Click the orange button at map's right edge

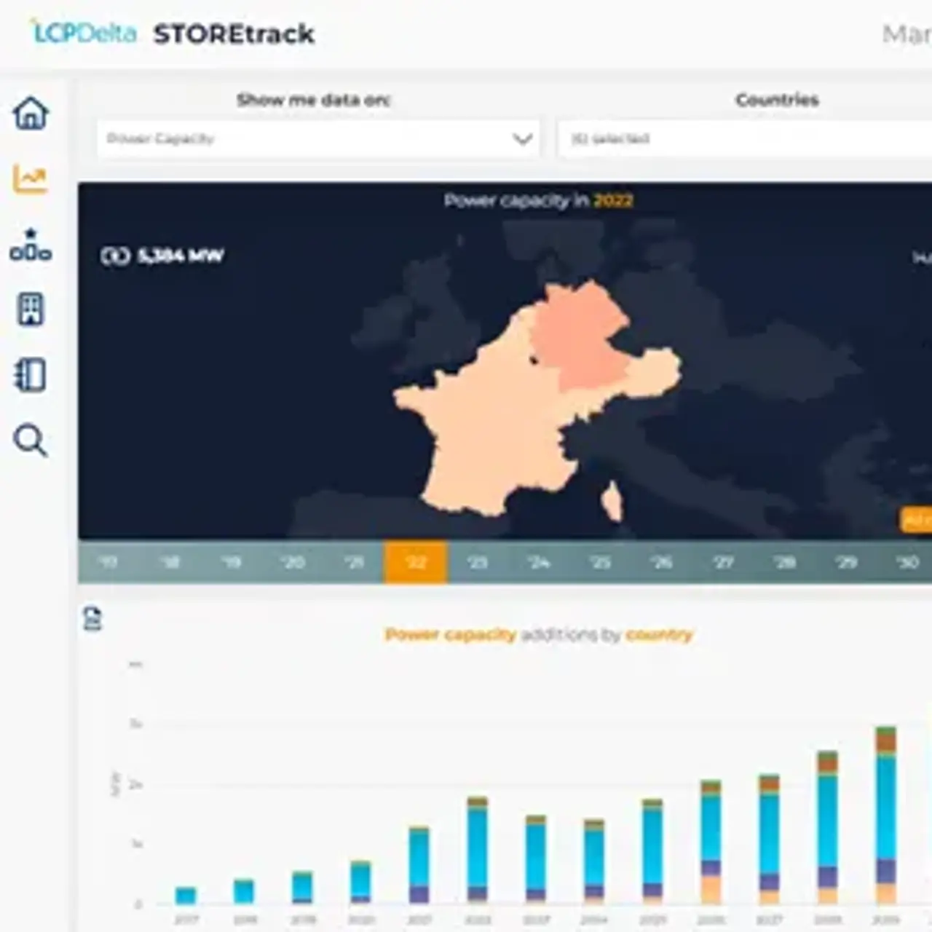[x=917, y=520]
